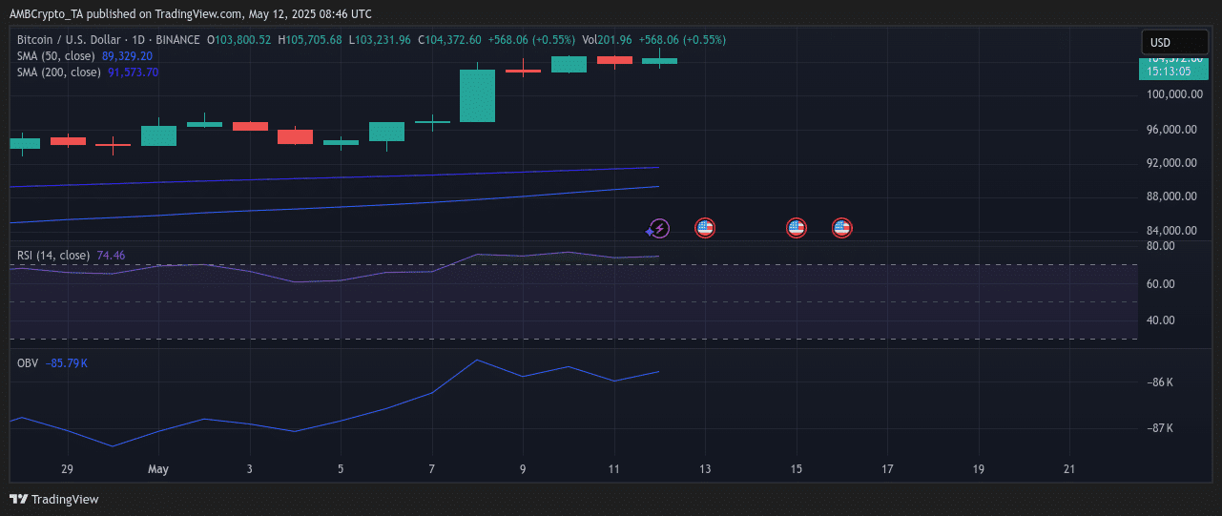Viewport: 1222px width, 516px height.
Task: Click the OBV indicator label
Action: point(28,363)
